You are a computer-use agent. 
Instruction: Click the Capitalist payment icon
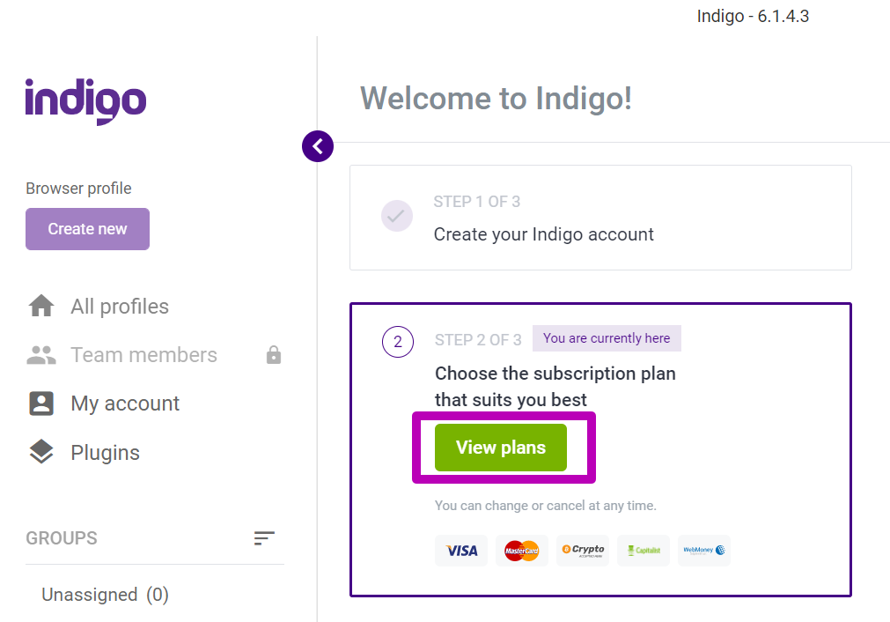pyautogui.click(x=643, y=550)
